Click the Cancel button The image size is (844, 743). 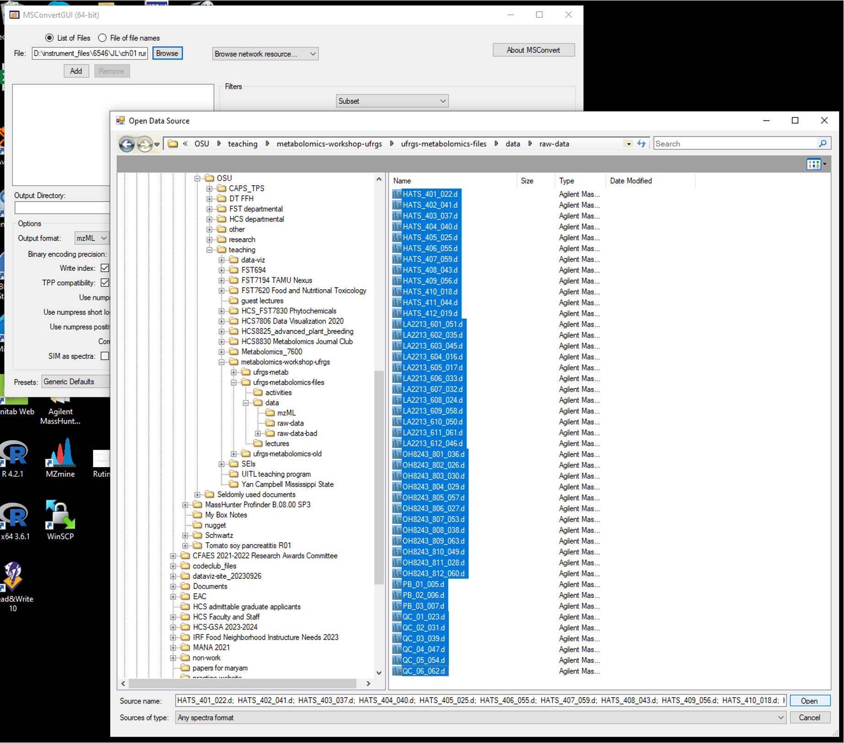coord(809,718)
